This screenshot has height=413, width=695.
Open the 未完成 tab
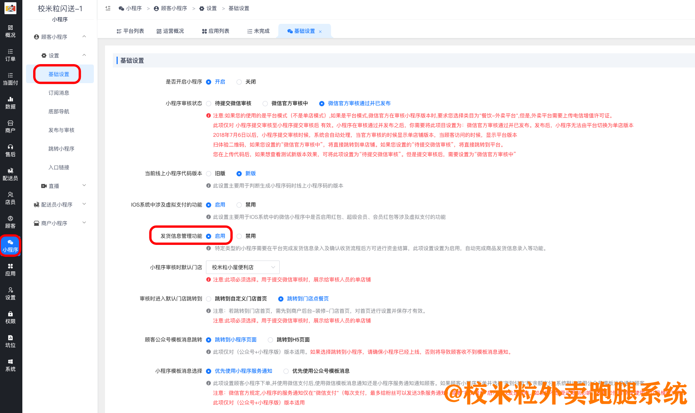point(258,31)
